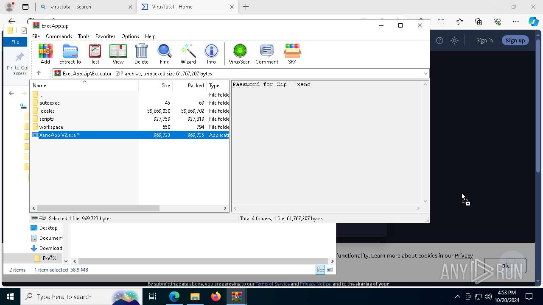Click the VirusTotal Sign in link
Image resolution: width=543 pixels, height=305 pixels.
[x=484, y=41]
